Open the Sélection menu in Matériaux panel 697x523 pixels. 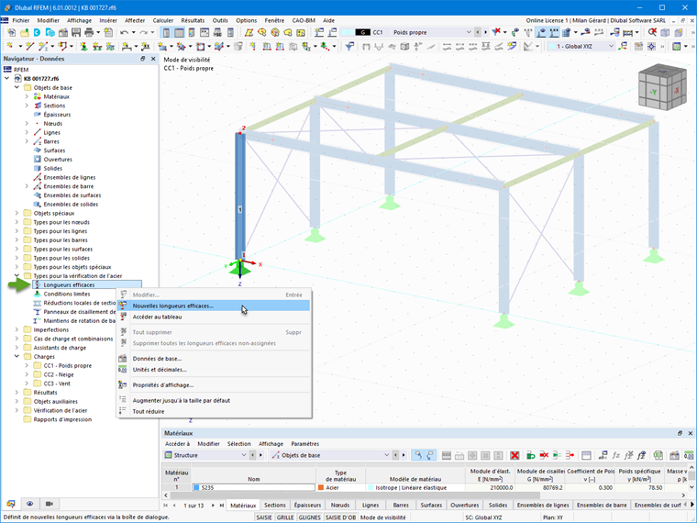(239, 444)
